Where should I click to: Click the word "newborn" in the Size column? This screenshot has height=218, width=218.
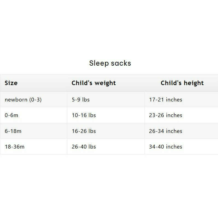point(16,100)
